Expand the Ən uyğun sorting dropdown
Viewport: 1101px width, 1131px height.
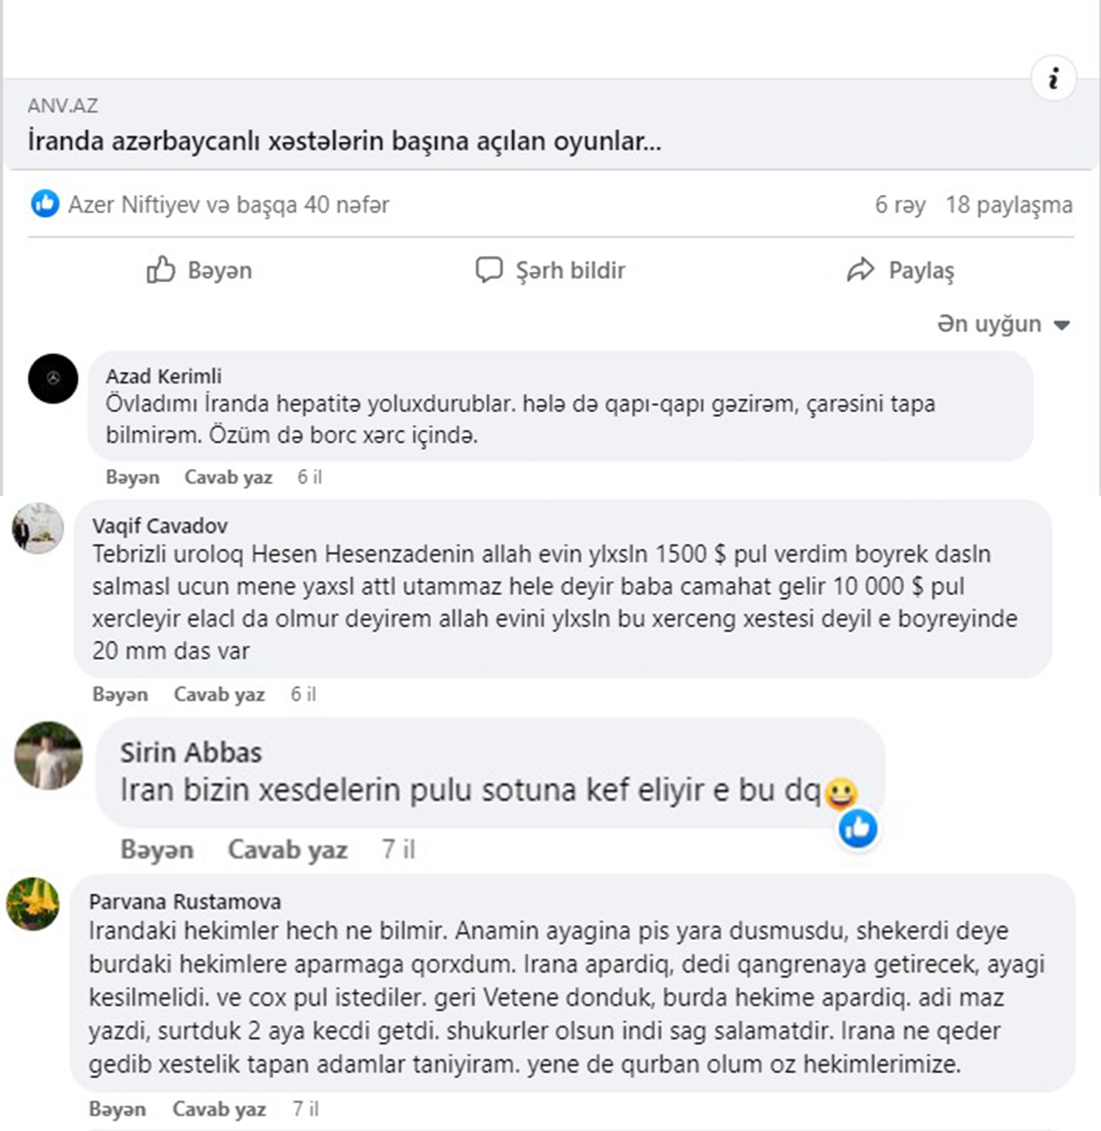tap(1003, 324)
